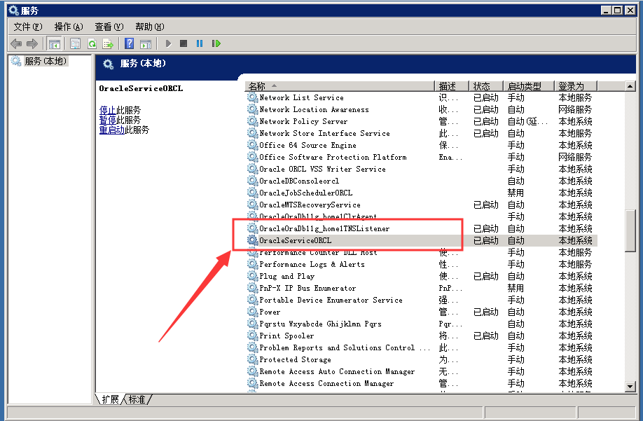Go back with the toolbar back arrow

click(16, 43)
